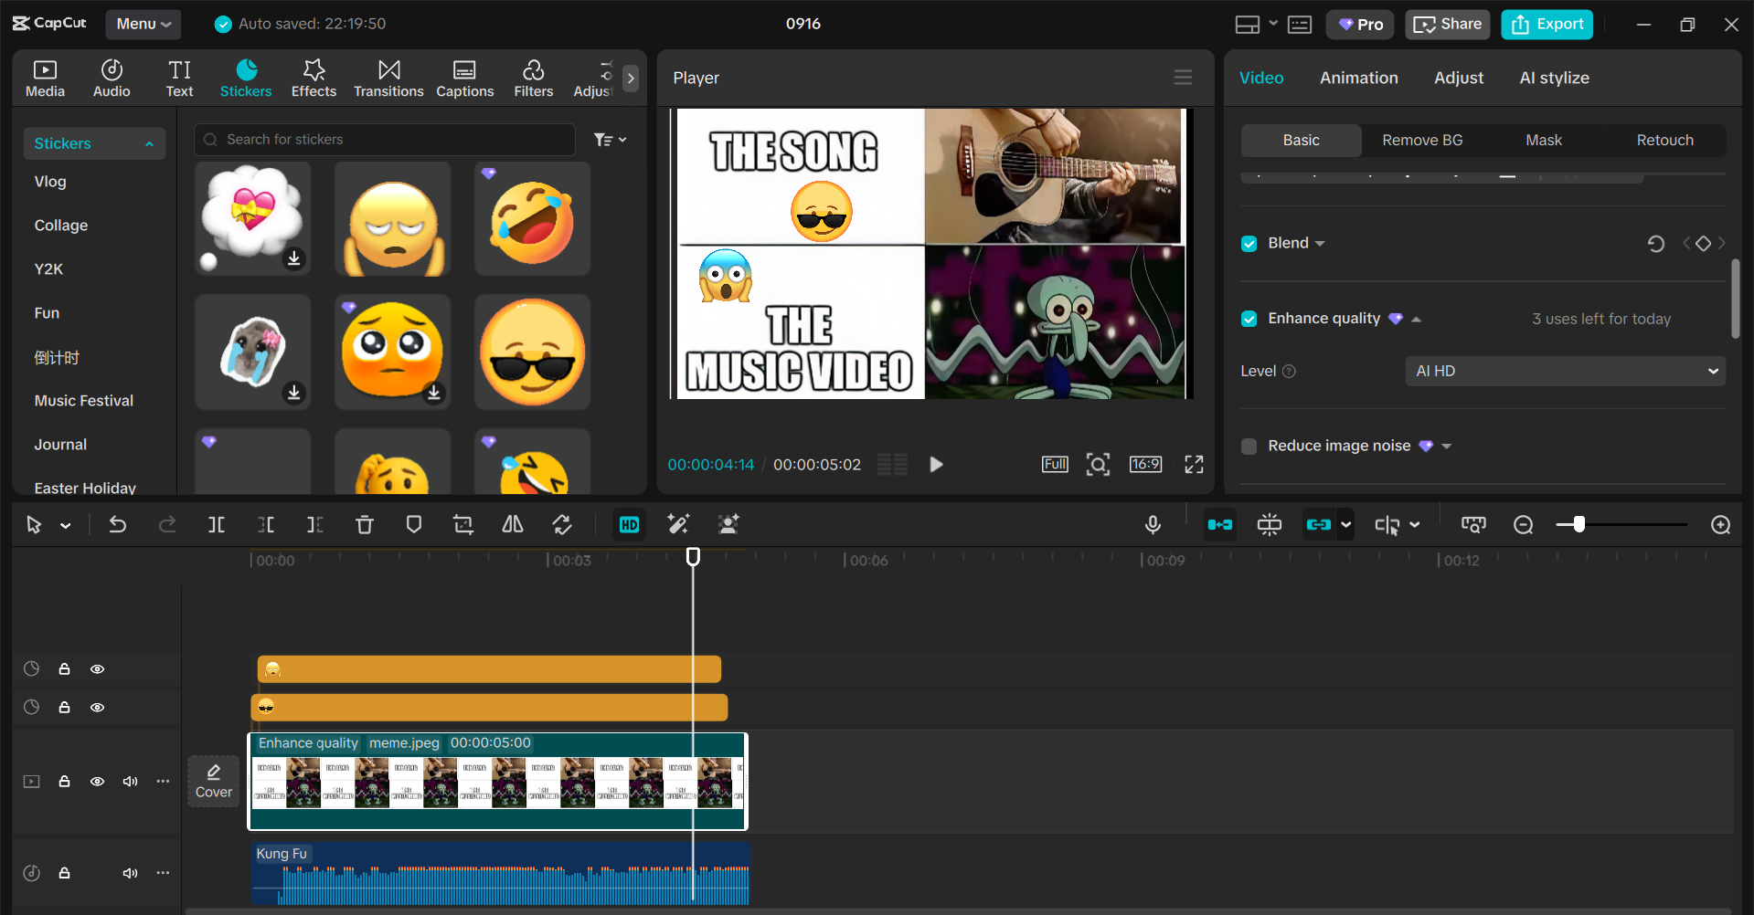Screen dimensions: 1754x915
Task: Select the Remove BG tab
Action: tap(1422, 140)
